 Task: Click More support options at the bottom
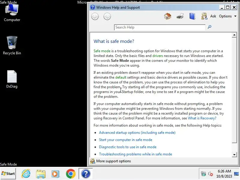113,161
